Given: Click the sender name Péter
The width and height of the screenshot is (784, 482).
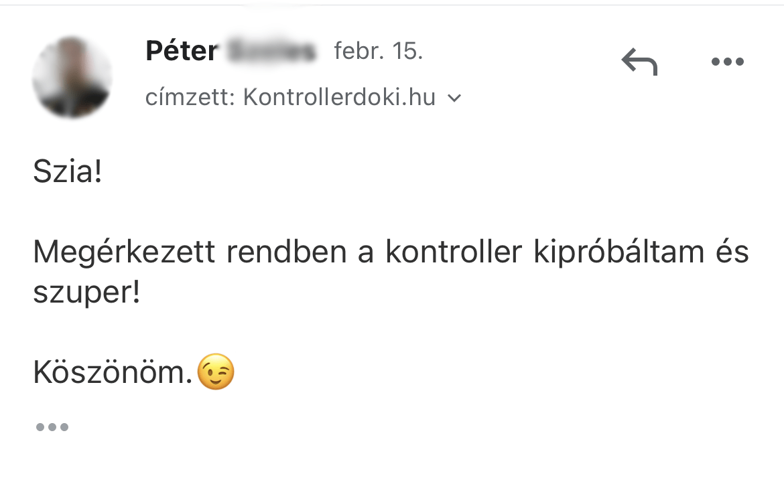Looking at the screenshot, I should [182, 52].
